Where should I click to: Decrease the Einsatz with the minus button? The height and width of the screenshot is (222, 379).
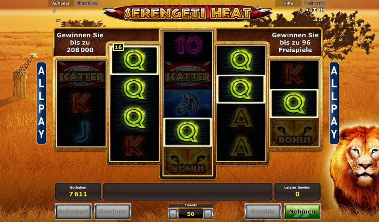(x=173, y=214)
